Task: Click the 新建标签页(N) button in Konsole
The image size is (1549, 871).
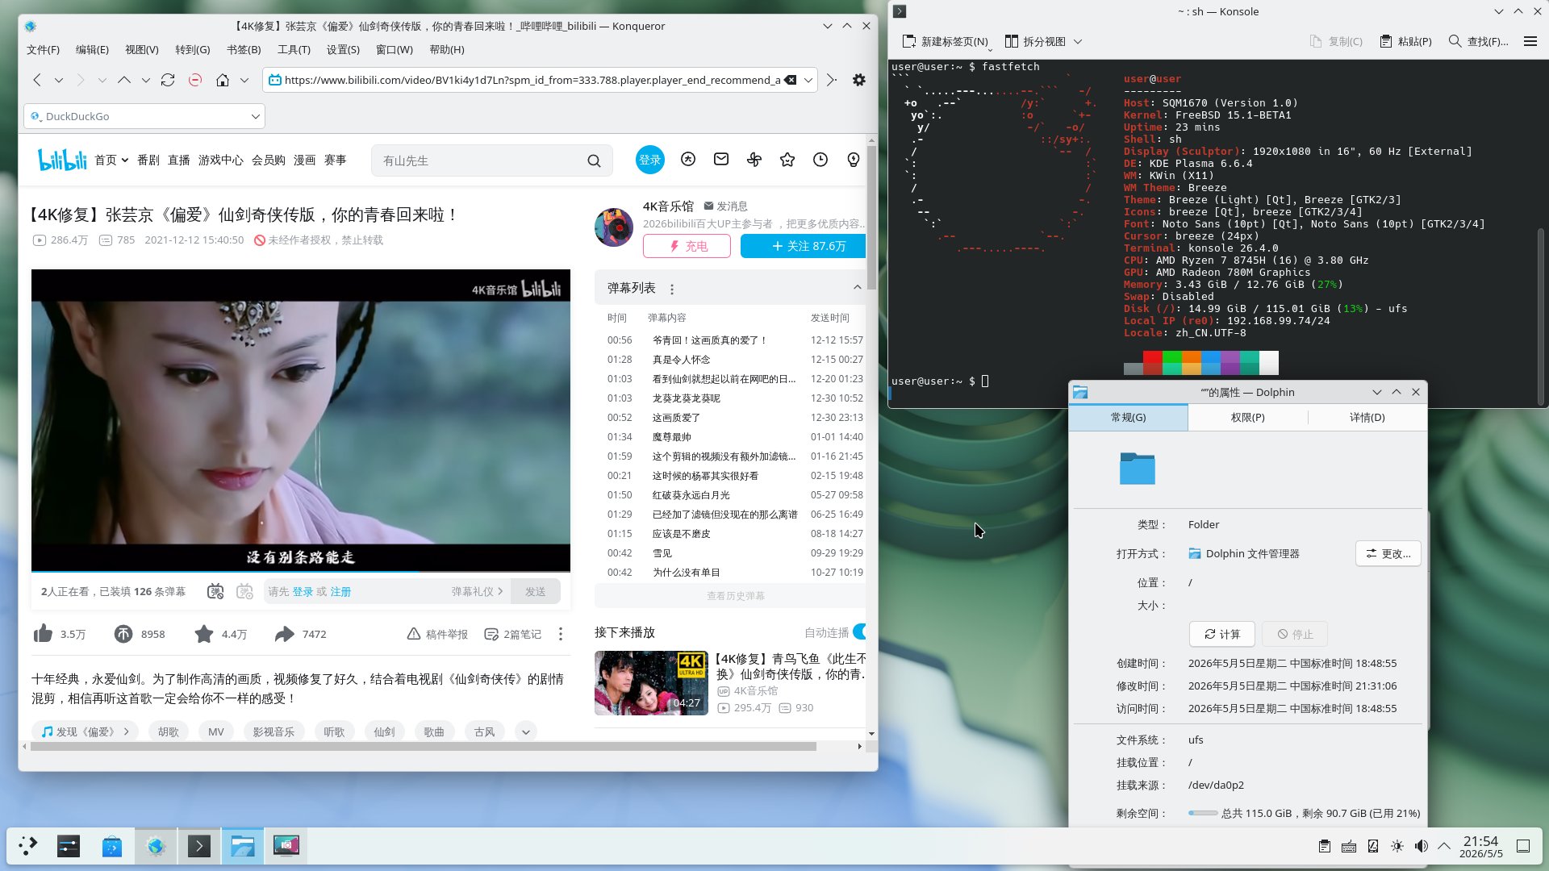Action: coord(945,41)
